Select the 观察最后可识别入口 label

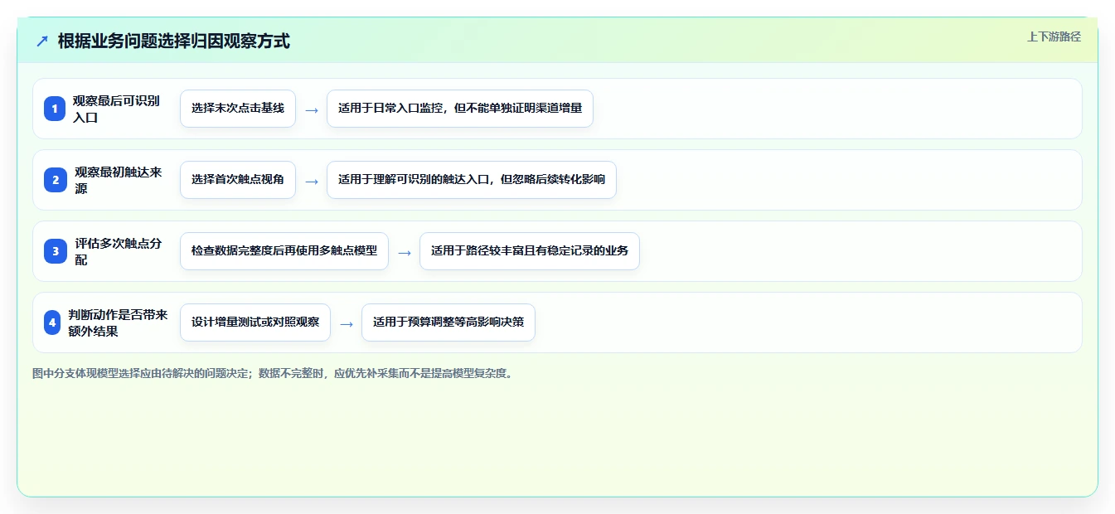tap(116, 109)
